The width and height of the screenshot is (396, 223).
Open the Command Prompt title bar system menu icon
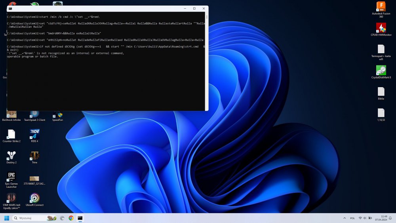tap(10, 8)
